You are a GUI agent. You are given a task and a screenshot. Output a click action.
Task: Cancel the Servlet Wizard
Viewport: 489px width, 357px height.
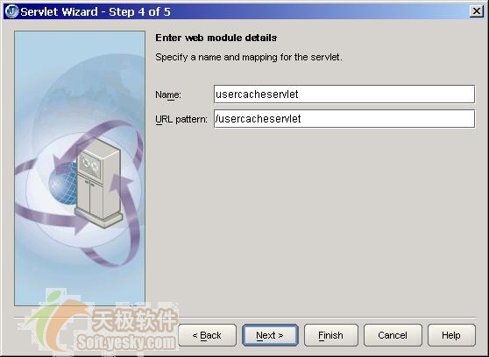[393, 335]
